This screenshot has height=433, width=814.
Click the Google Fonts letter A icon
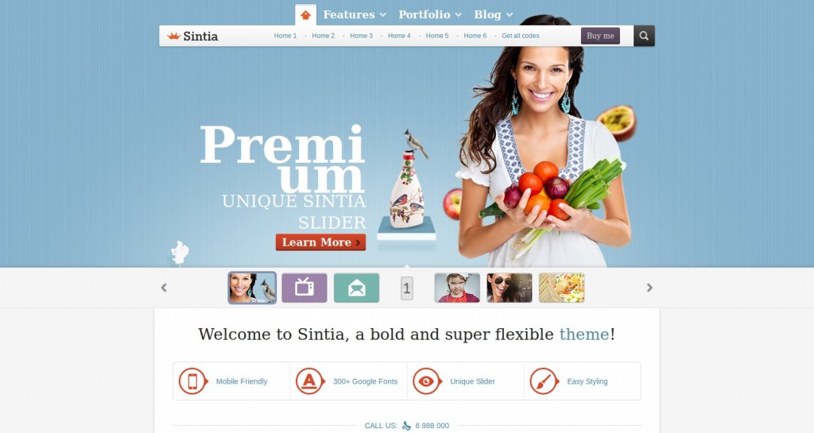[x=309, y=381]
